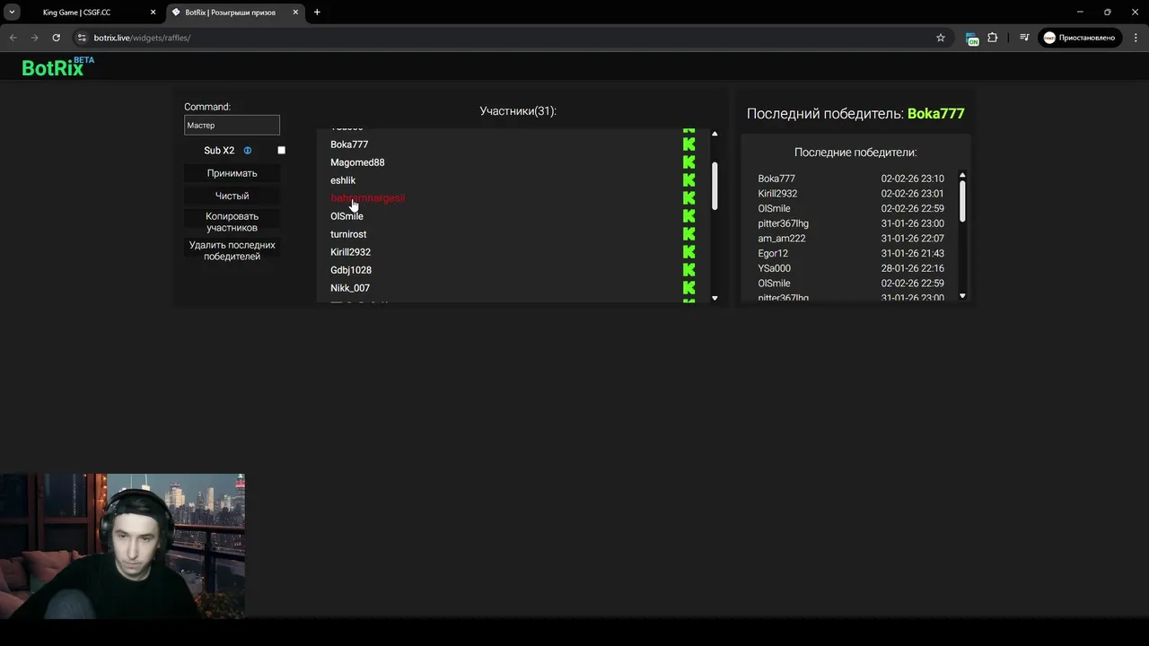Select participant eshlik
1149x646 pixels.
tap(343, 180)
